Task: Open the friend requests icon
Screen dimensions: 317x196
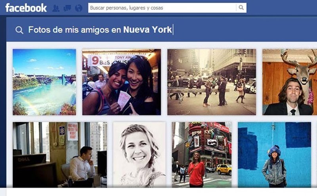Action: [56, 8]
